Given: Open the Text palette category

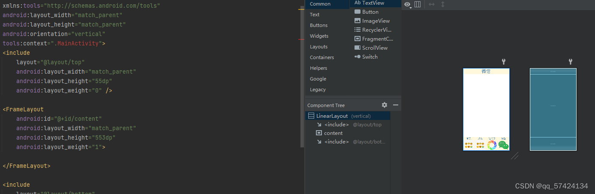Looking at the screenshot, I should pyautogui.click(x=327, y=15).
